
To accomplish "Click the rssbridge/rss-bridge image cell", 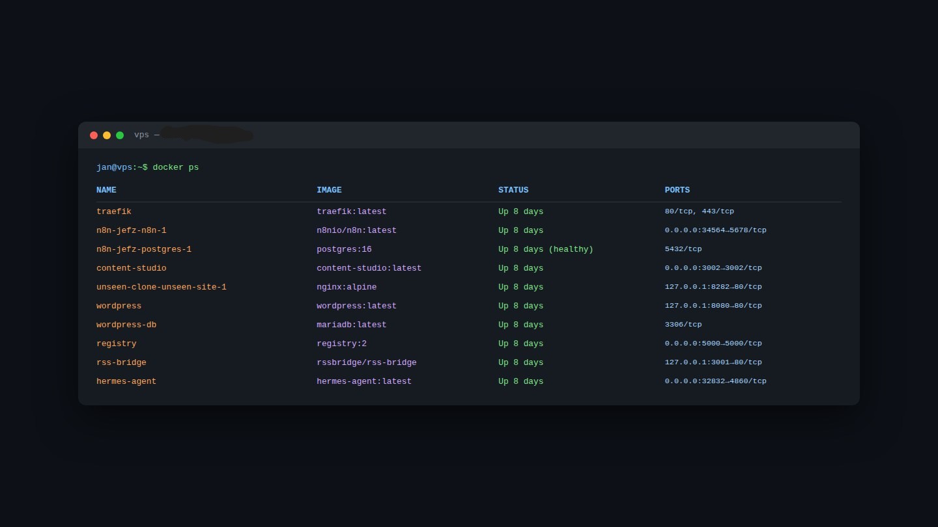I will (367, 362).
